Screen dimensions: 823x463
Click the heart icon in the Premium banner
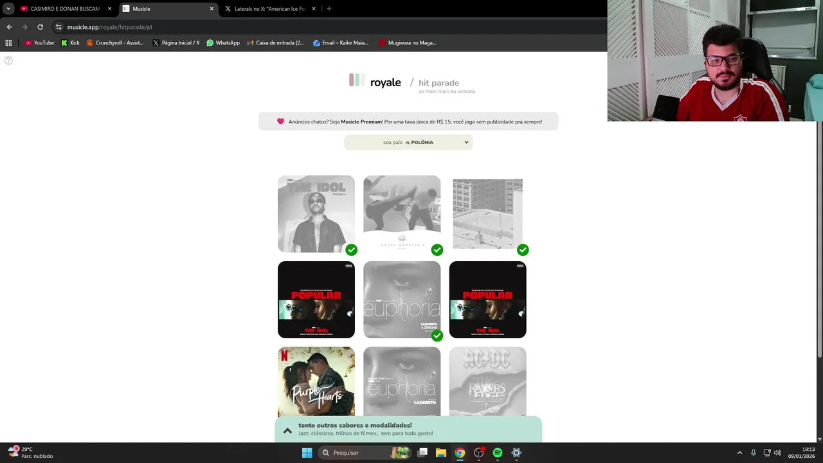(280, 122)
